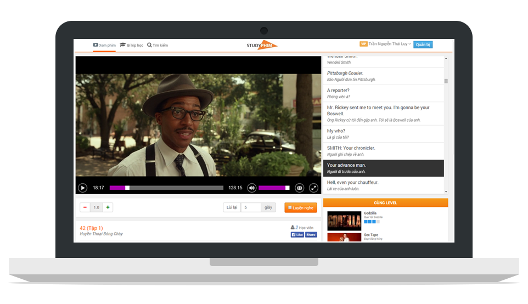Image resolution: width=528 pixels, height=304 pixels.
Task: Open the Godzilla title link
Action: 370,213
